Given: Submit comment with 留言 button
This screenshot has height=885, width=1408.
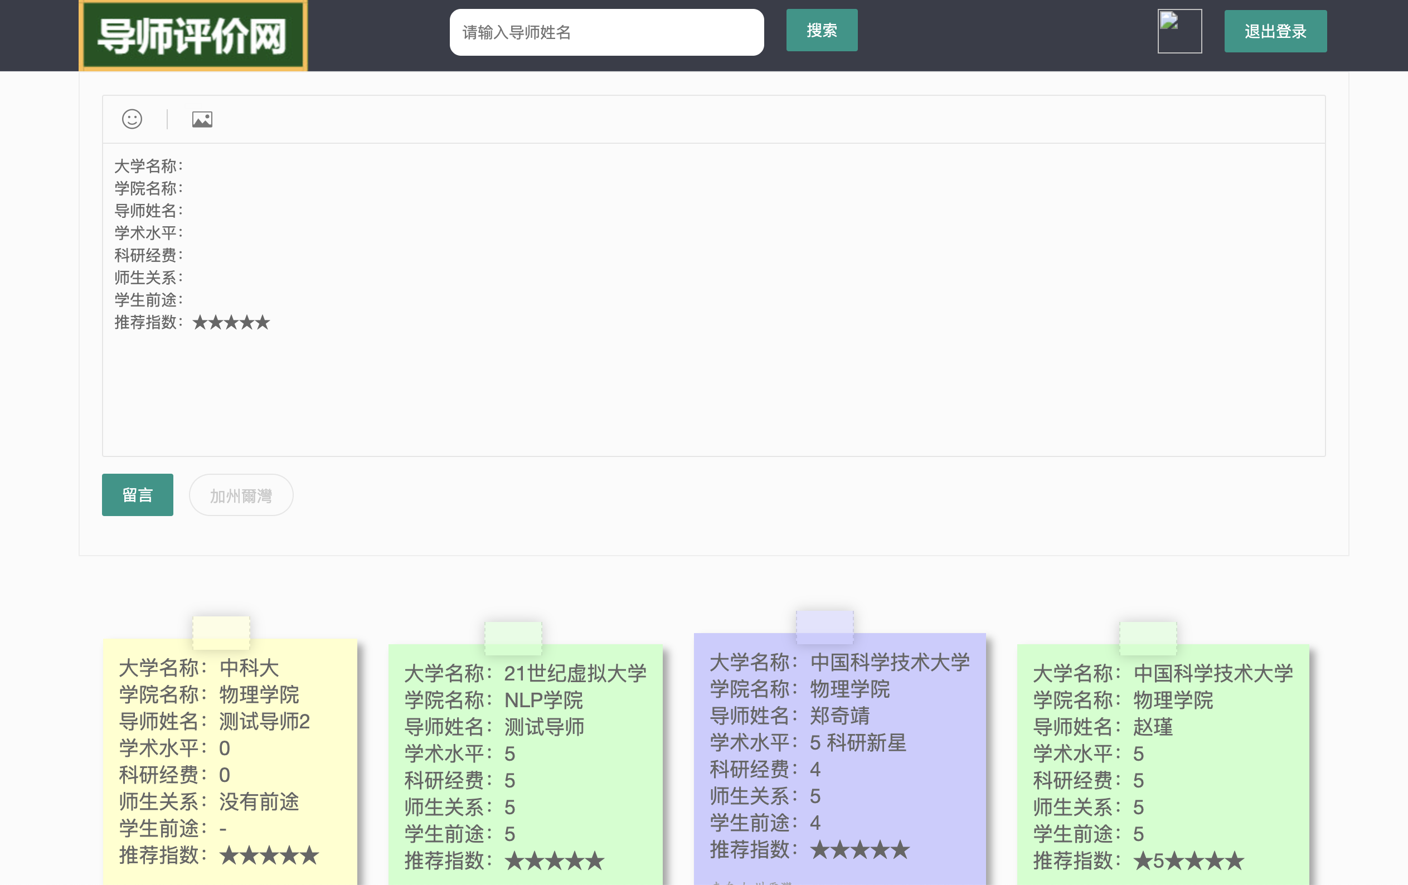Looking at the screenshot, I should (x=138, y=494).
